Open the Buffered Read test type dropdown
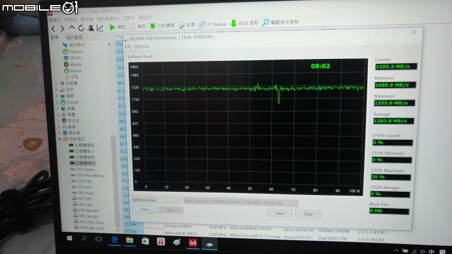 pyautogui.click(x=156, y=200)
